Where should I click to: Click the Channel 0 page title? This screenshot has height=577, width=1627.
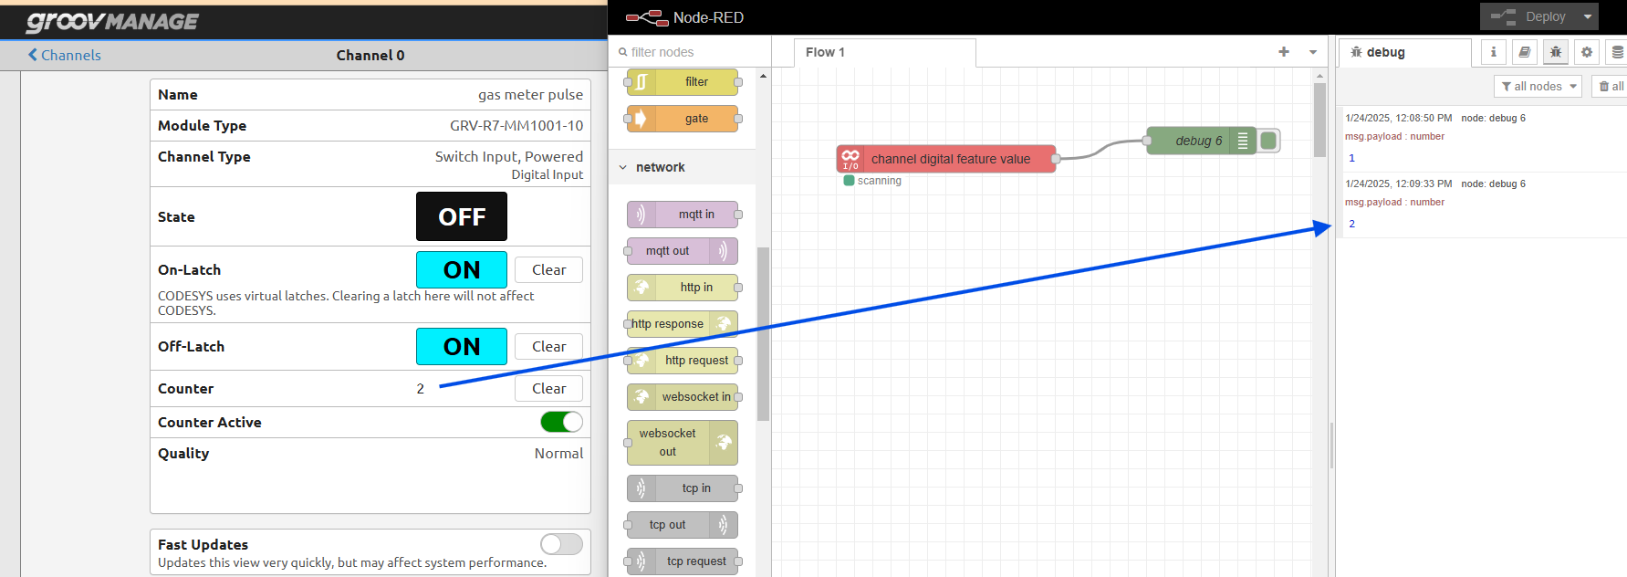coord(370,55)
